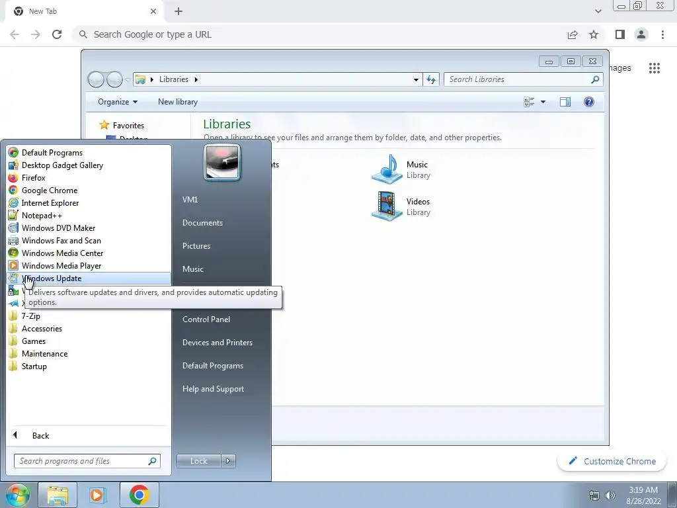Click the Start button on the taskbar
The image size is (677, 508).
(x=17, y=495)
